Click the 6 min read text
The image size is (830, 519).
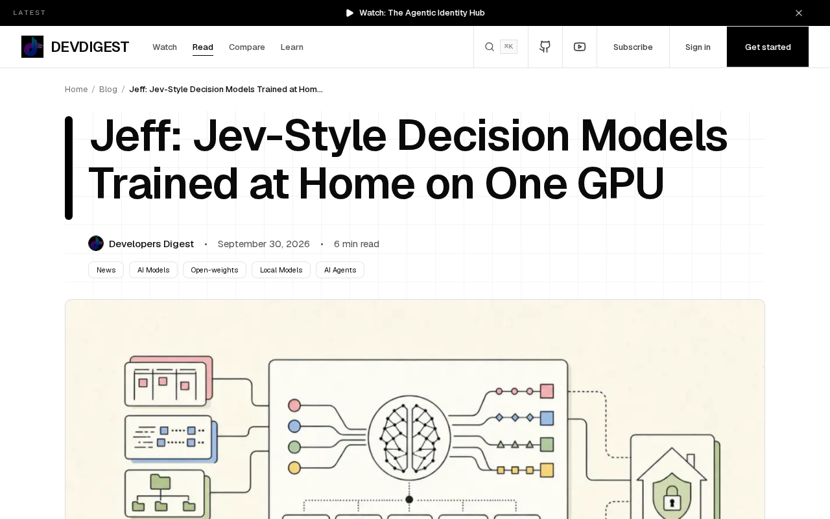point(357,244)
